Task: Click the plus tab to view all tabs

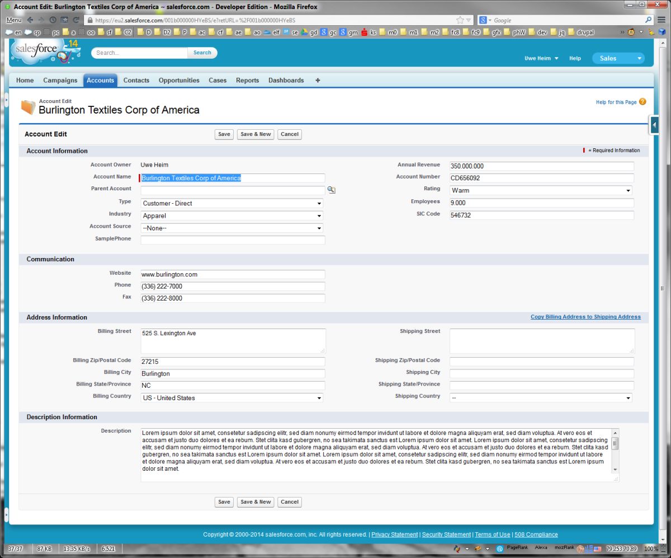Action: point(318,81)
